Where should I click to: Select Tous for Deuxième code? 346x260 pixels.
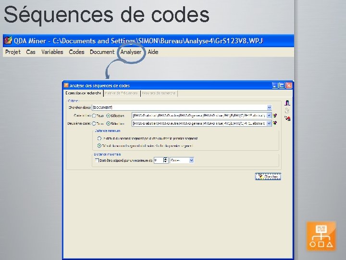point(98,123)
